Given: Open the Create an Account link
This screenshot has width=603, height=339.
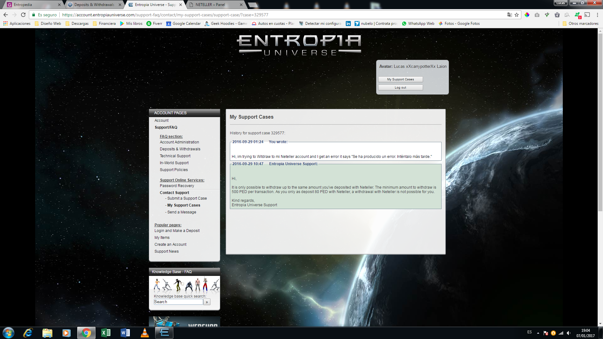Looking at the screenshot, I should coord(170,245).
